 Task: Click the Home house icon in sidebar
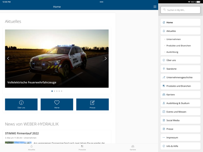point(164,22)
